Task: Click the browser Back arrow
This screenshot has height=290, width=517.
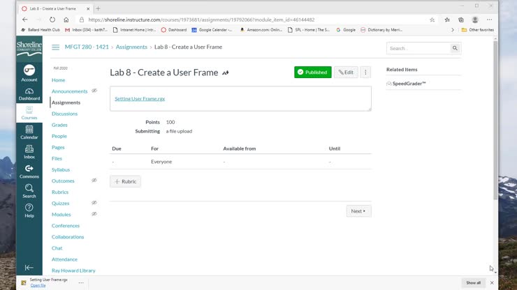Action: tap(25, 20)
